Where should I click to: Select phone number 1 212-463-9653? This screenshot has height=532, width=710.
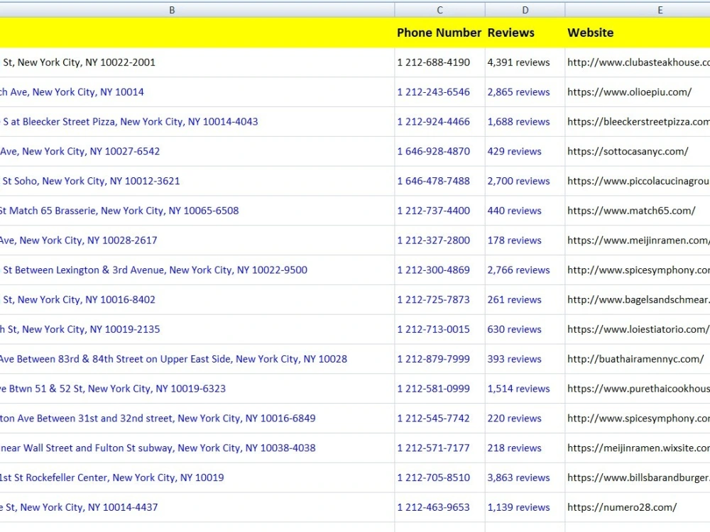pos(433,507)
